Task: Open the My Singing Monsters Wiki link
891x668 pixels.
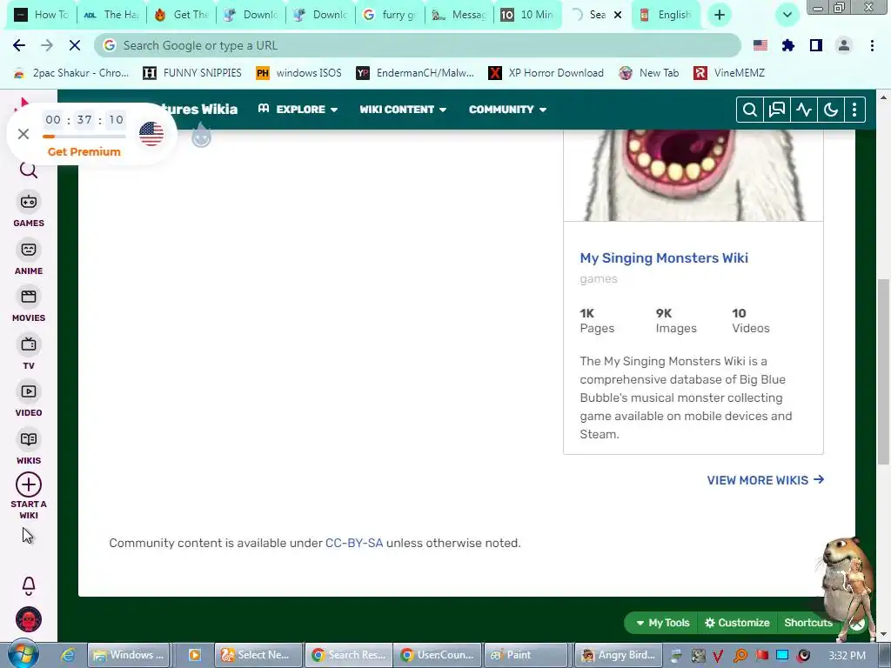Action: (664, 257)
